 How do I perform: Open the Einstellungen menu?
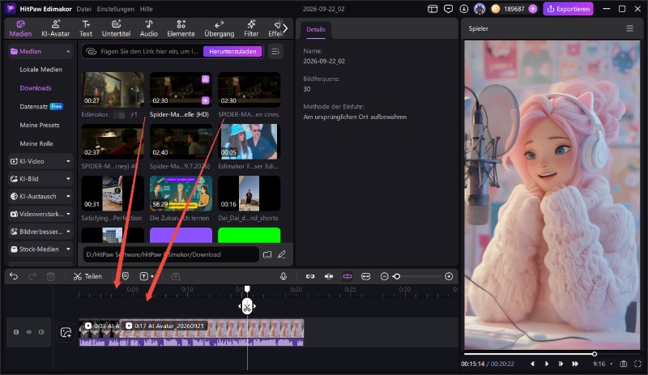(x=115, y=9)
